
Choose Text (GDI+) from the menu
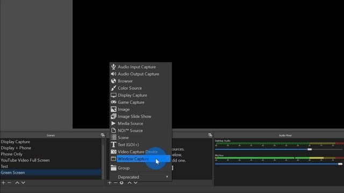(141, 145)
